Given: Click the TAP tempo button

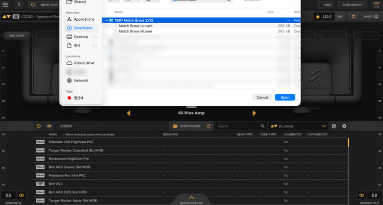Looking at the screenshot, I should pos(339,16).
